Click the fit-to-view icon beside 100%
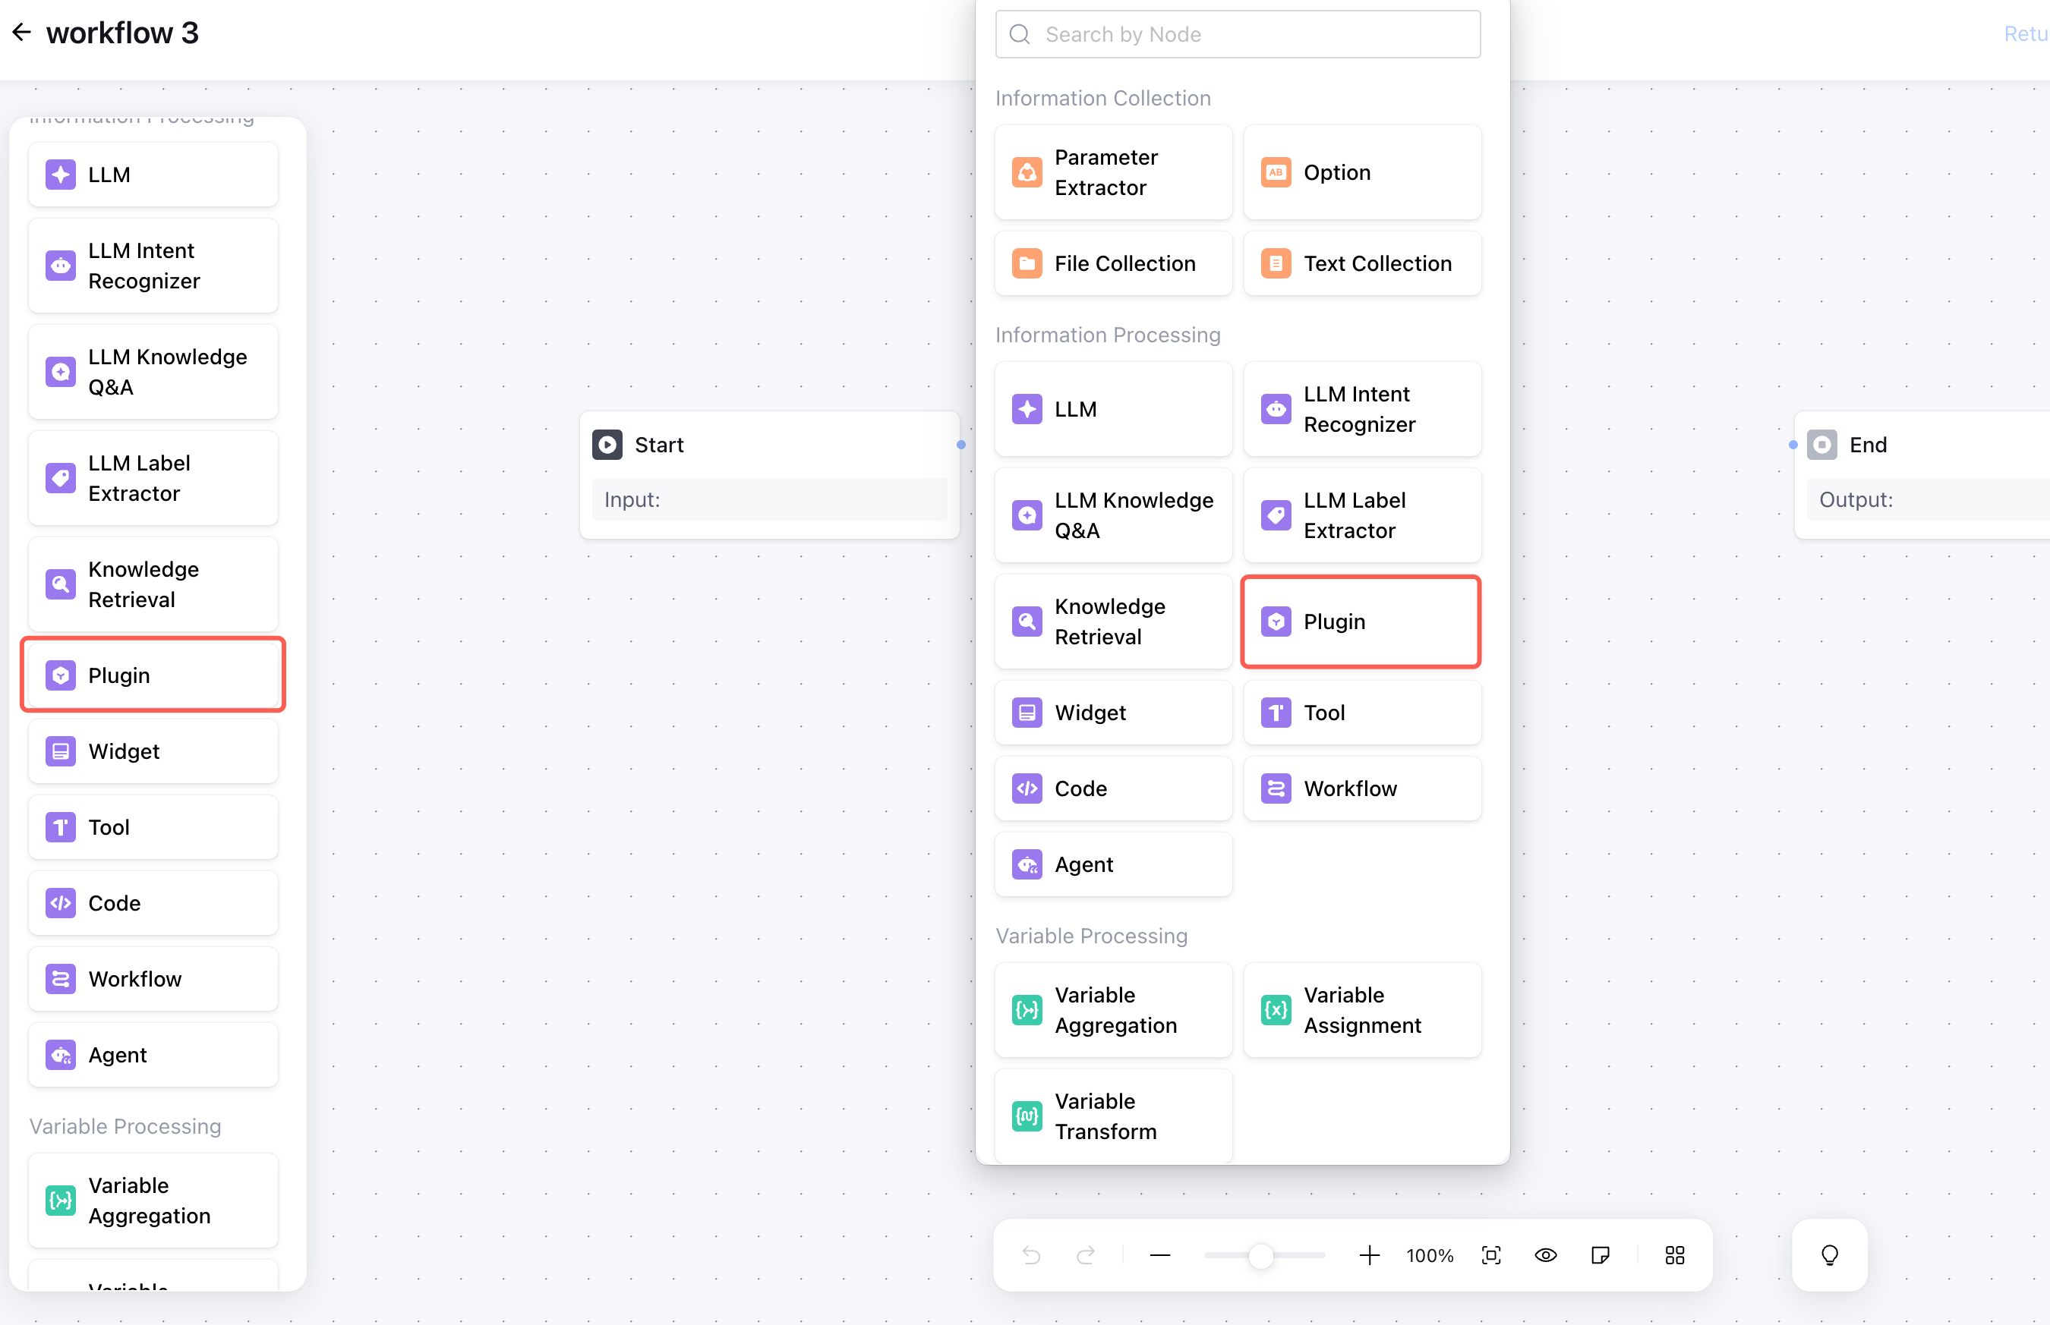 1491,1255
